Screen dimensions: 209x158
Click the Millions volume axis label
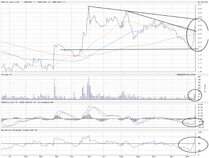point(206,88)
